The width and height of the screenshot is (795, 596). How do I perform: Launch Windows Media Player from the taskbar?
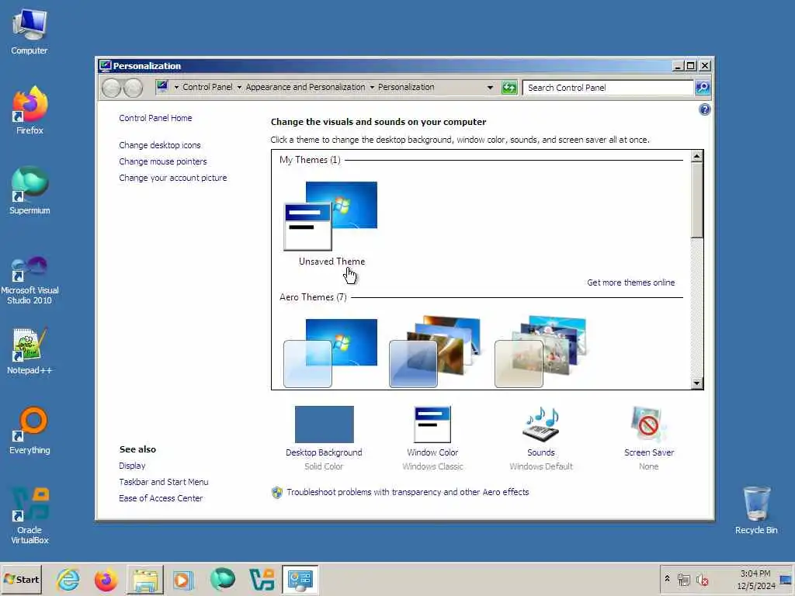(183, 579)
